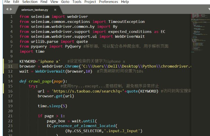Click the KEYWORD variable on line 10
210x136 pixels.
27,61
